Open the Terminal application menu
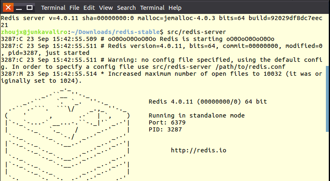330x181 pixels. (x=53, y=8)
